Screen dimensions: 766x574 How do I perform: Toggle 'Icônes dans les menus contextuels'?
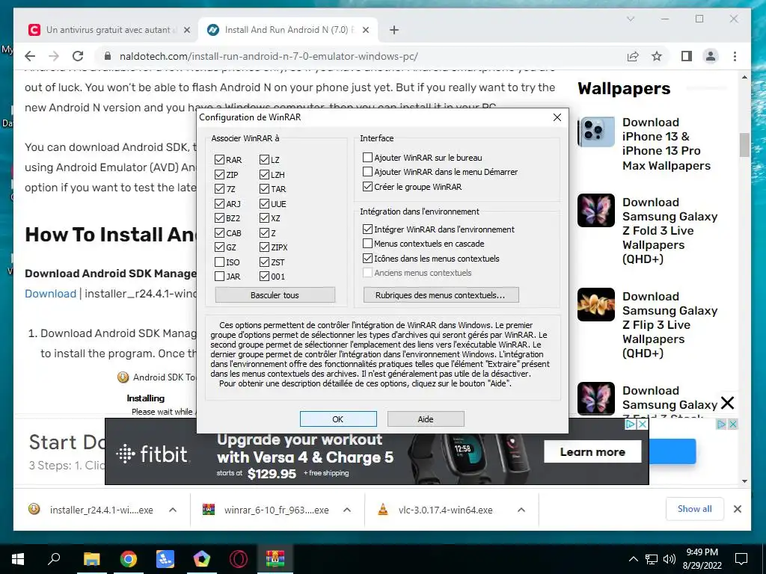[x=367, y=258]
